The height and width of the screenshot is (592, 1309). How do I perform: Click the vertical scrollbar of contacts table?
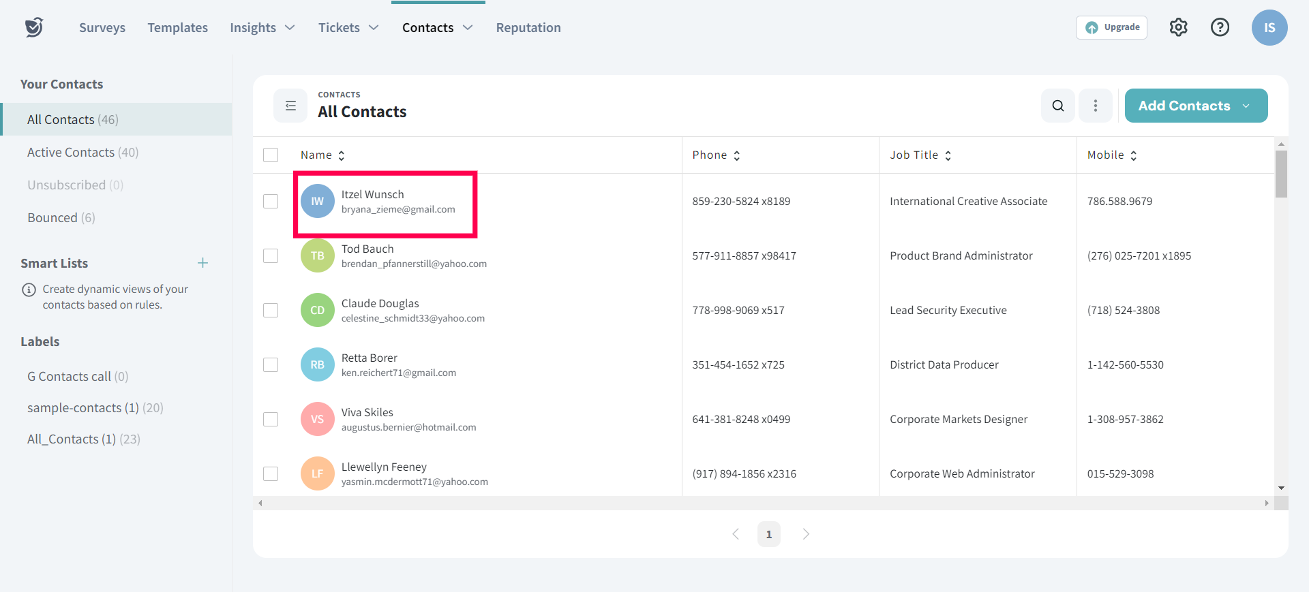1281,174
